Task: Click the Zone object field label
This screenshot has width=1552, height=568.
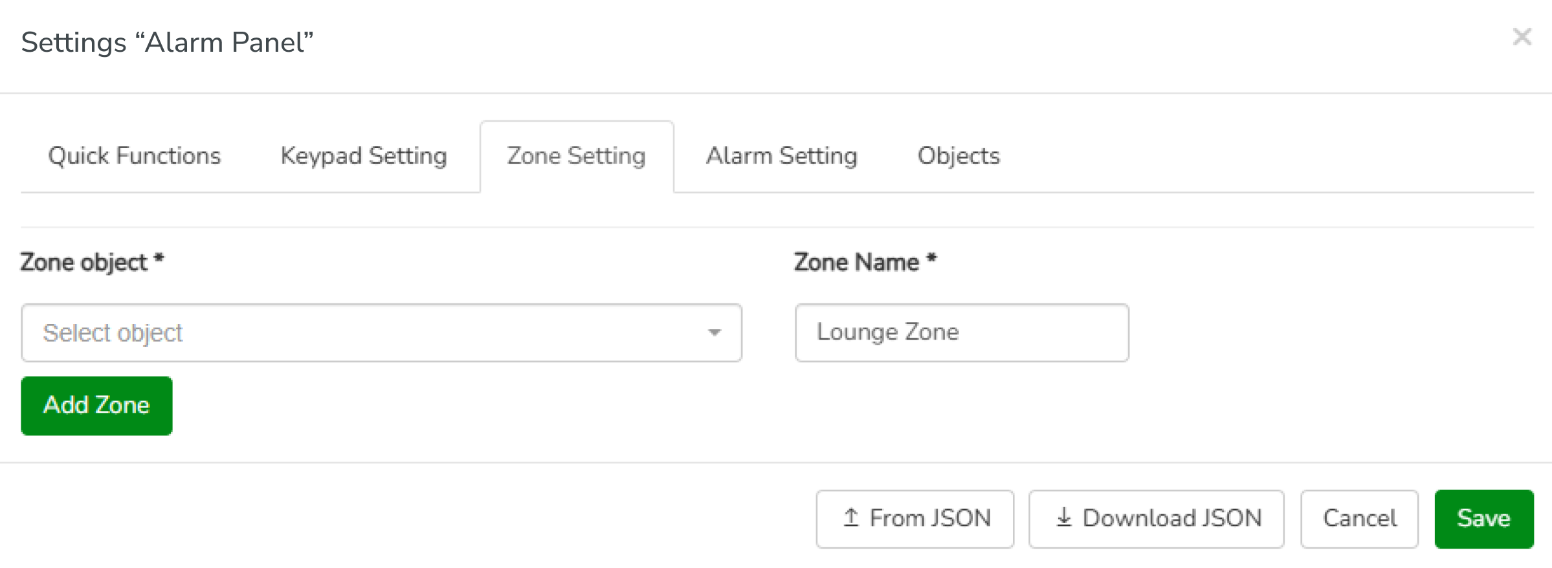Action: pyautogui.click(x=84, y=262)
